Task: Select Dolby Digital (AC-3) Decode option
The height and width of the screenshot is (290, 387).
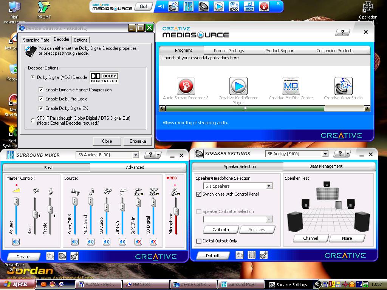Action: pos(33,77)
